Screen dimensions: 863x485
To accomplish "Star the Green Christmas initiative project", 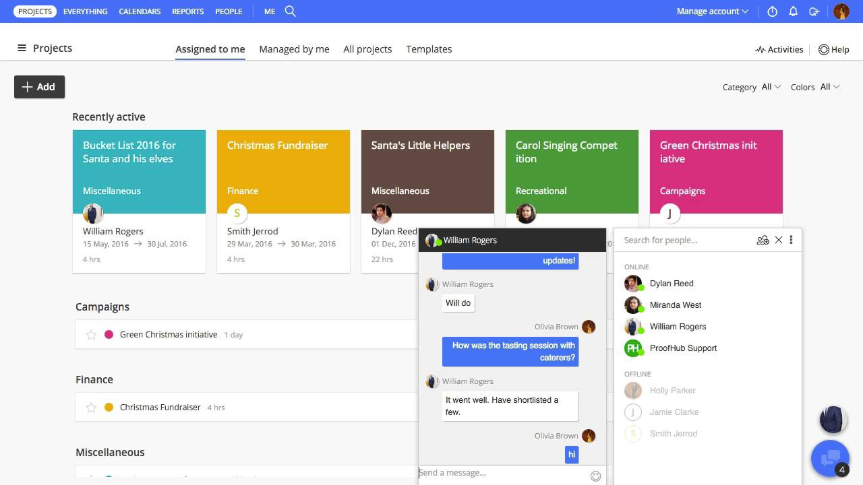I will point(92,334).
